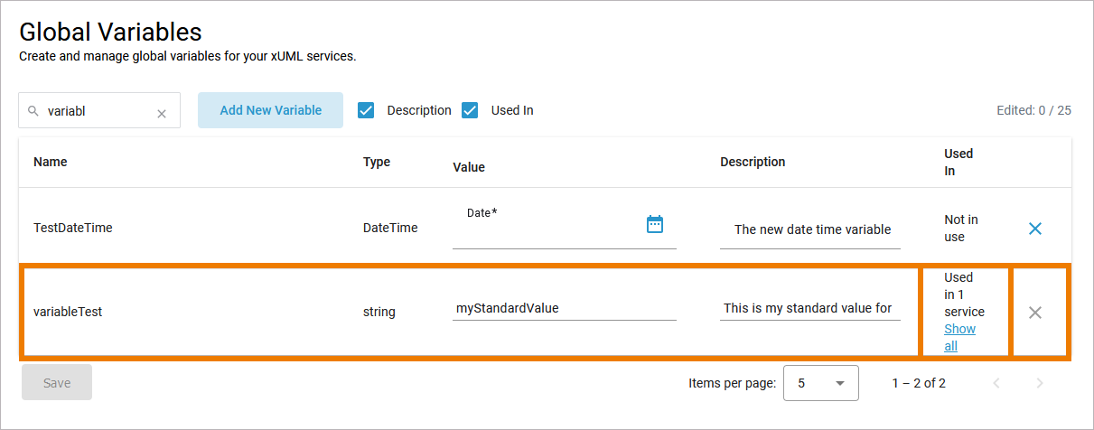
Task: Toggle the Used In column checkbox
Action: coord(470,110)
